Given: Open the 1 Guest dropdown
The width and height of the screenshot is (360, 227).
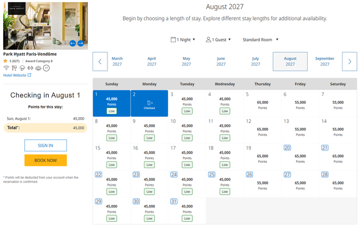Looking at the screenshot, I should coord(219,40).
